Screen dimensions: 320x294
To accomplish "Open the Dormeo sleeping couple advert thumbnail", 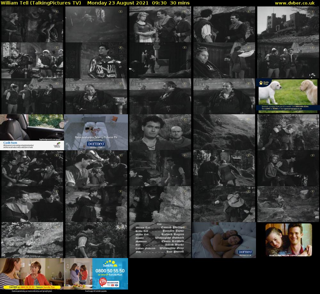I will (224, 240).
